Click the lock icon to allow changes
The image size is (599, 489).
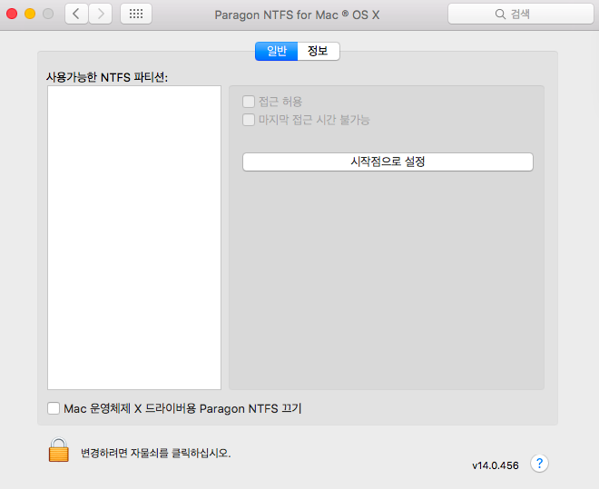click(x=58, y=450)
